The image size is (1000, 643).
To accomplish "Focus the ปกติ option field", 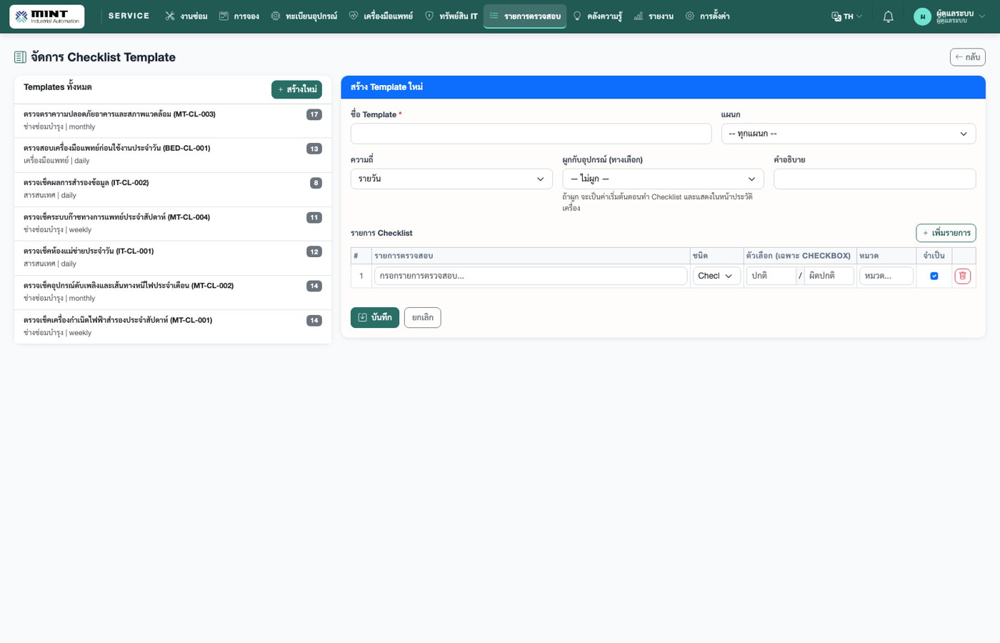I will 771,276.
